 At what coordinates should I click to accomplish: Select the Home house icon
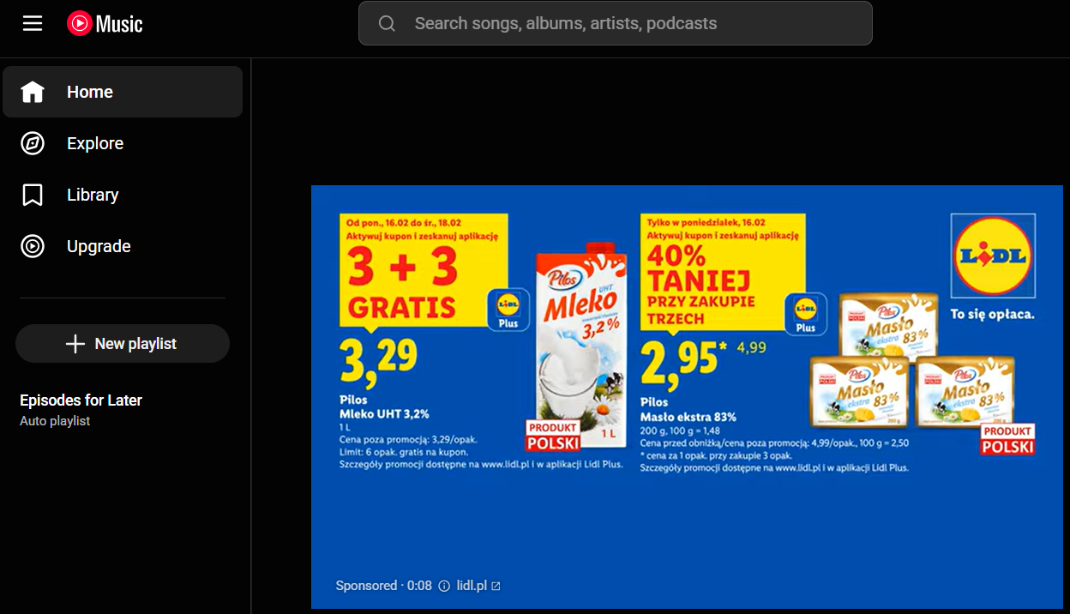[x=33, y=92]
